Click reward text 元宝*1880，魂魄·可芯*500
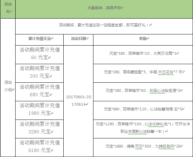 click(x=128, y=146)
